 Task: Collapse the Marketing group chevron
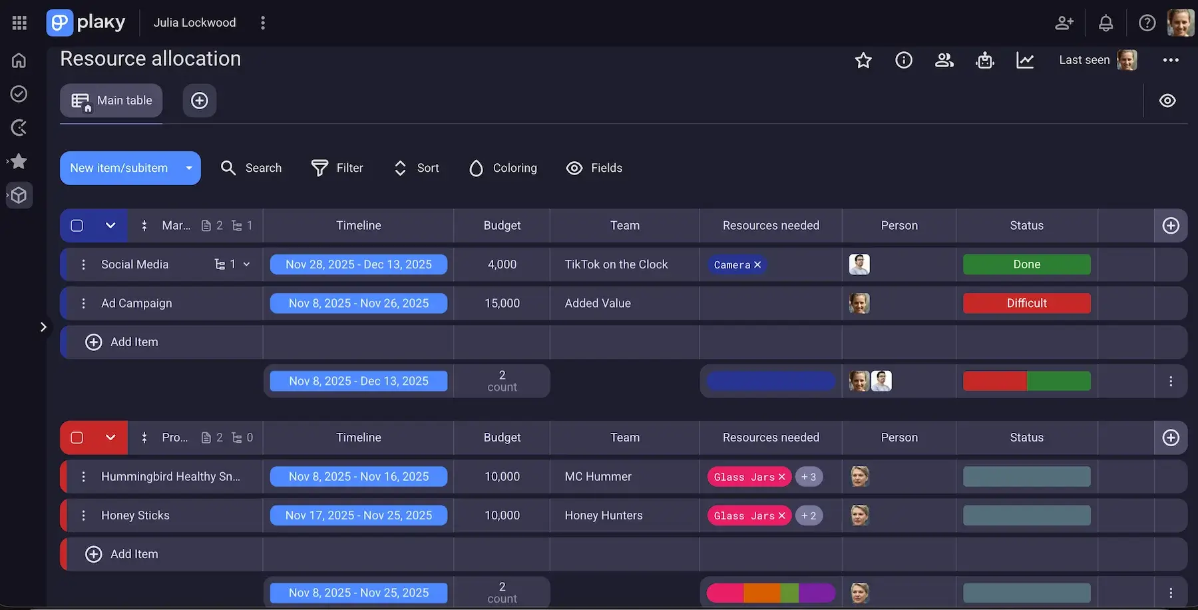coord(110,226)
